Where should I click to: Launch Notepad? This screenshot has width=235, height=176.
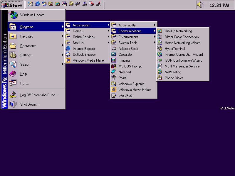[x=134, y=72]
